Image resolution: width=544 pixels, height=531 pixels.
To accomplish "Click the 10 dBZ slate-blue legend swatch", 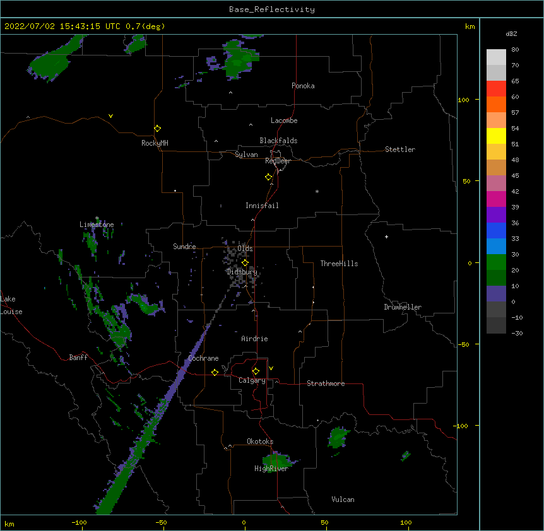I will 496,294.
